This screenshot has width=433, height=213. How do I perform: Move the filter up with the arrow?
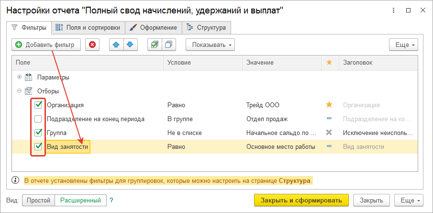[x=116, y=45]
